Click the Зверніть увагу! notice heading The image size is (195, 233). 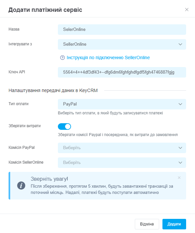point(49,179)
